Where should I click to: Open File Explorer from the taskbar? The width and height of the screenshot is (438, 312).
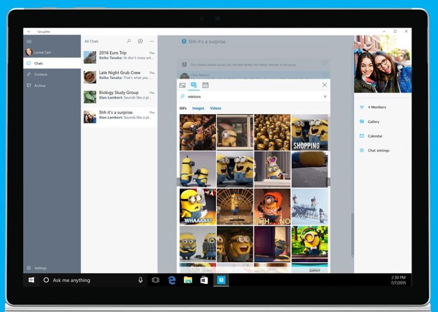tap(188, 280)
